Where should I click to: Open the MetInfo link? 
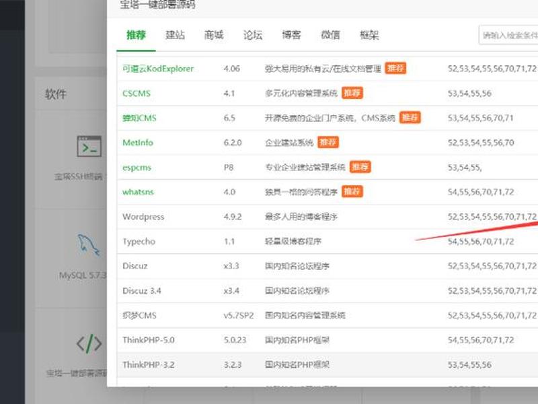coord(138,143)
